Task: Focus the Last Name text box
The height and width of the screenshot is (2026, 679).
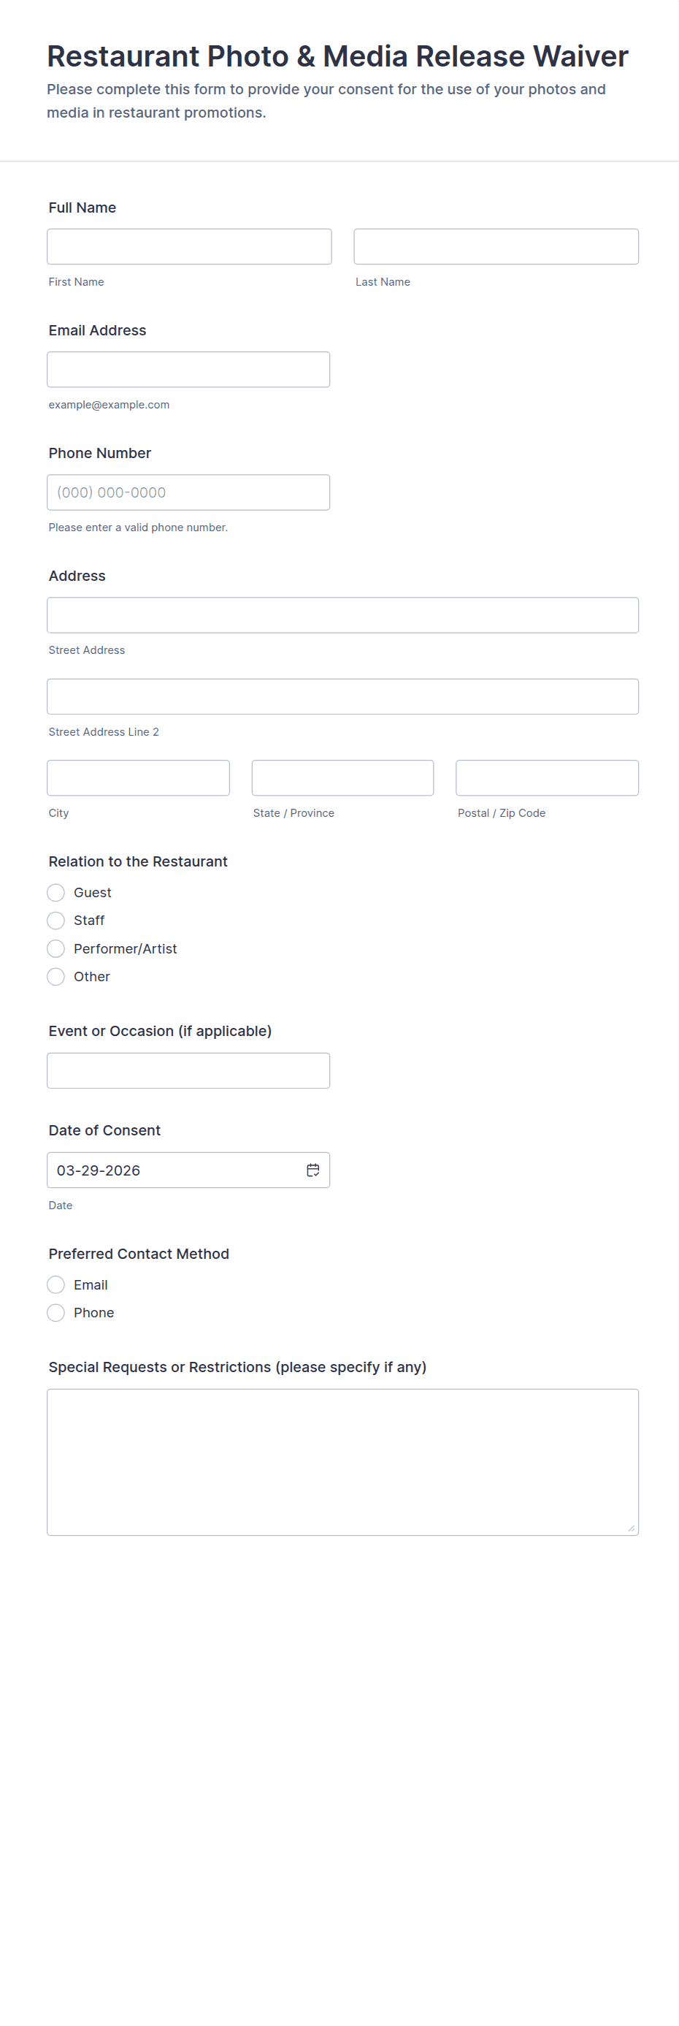Action: pyautogui.click(x=496, y=246)
